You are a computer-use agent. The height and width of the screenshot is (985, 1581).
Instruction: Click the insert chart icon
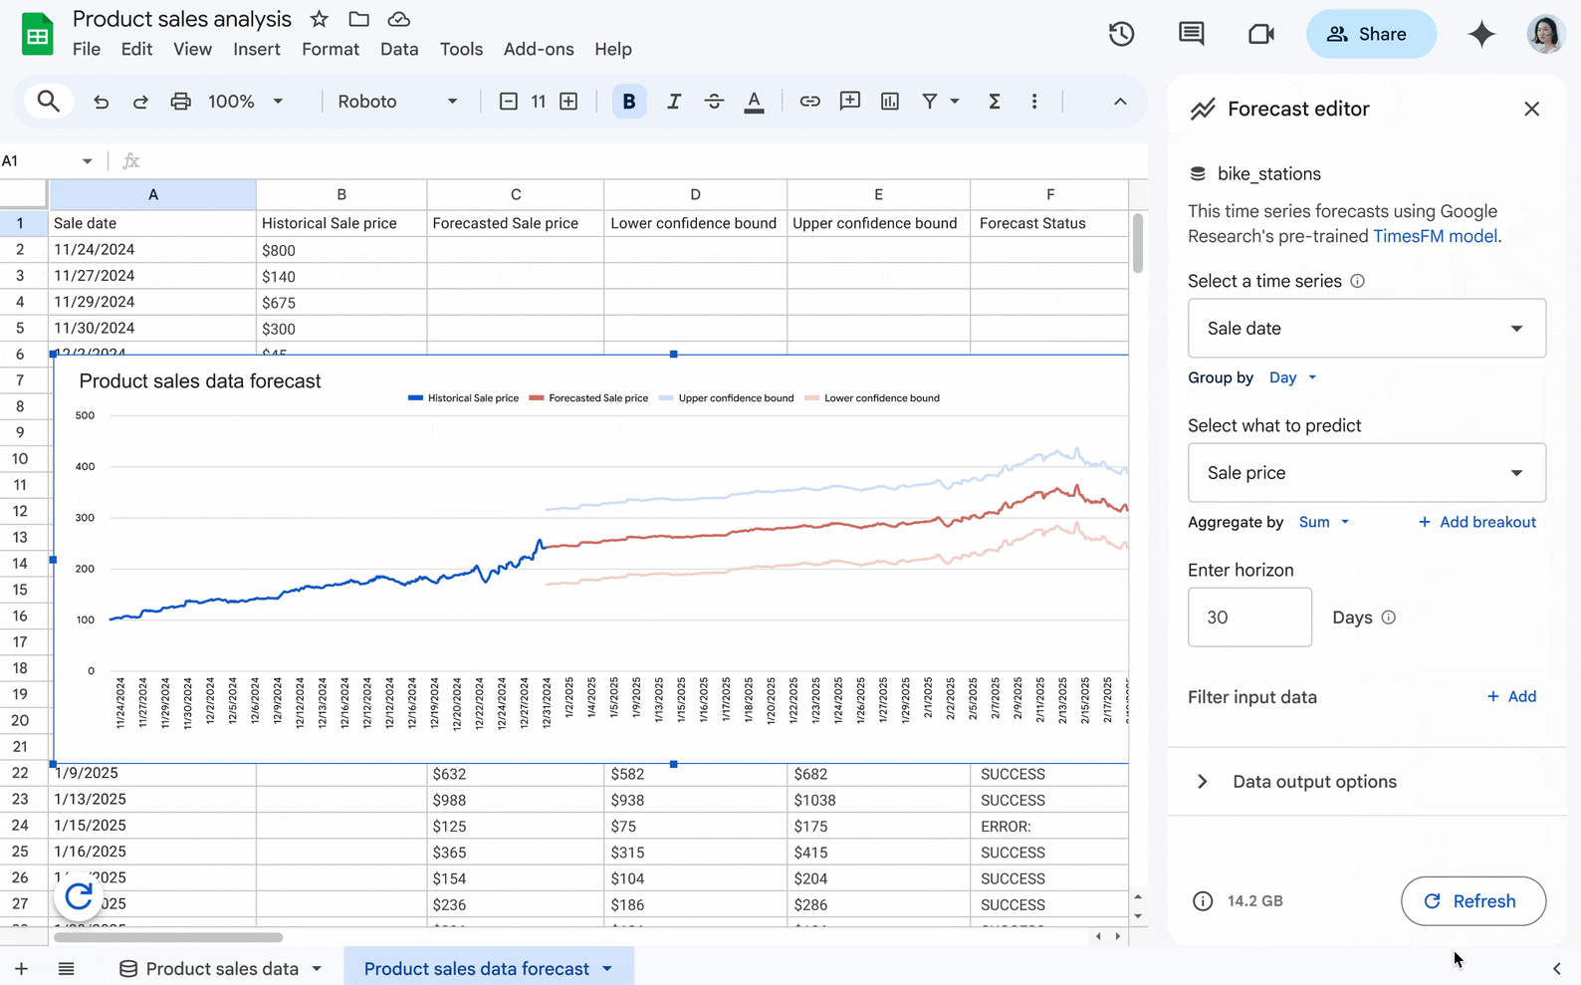[x=889, y=102]
